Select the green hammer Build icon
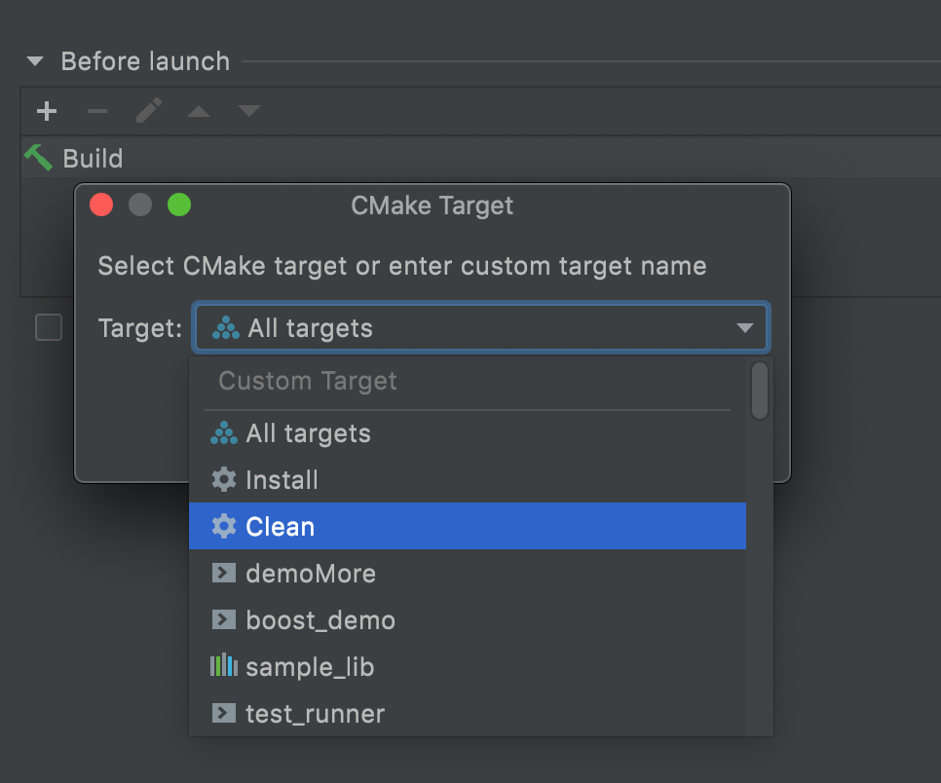The height and width of the screenshot is (783, 941). click(38, 158)
